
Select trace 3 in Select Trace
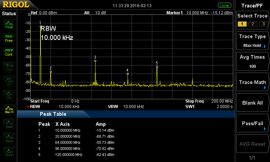[262, 24]
